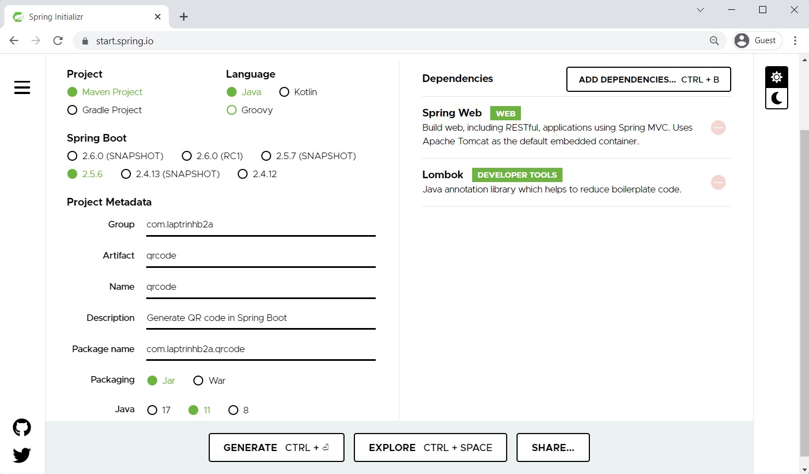Open the GitHub link icon
Viewport: 809px width, 474px height.
(x=22, y=428)
